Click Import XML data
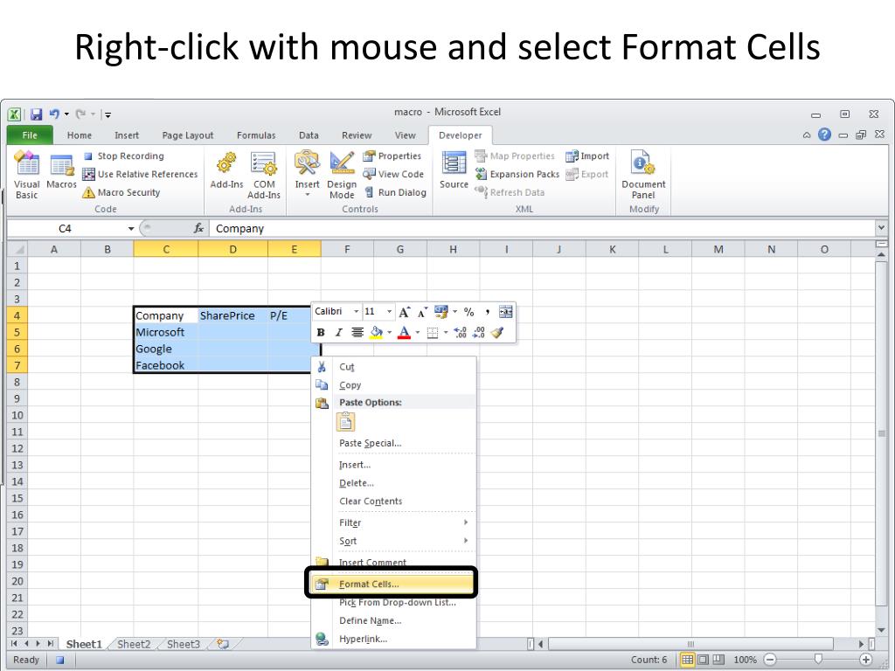 click(x=587, y=156)
